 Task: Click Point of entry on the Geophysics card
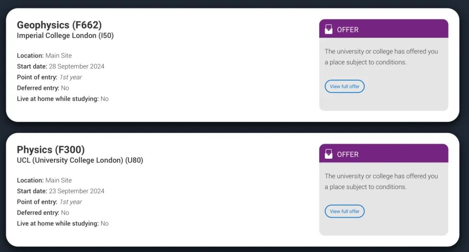tap(49, 77)
